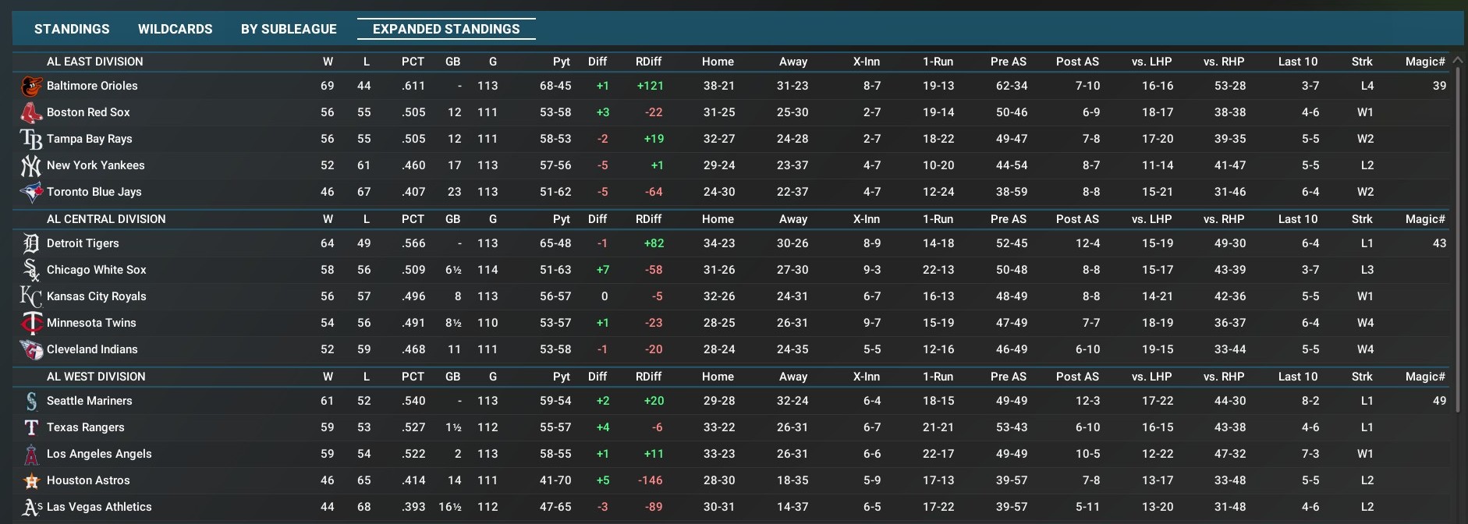The height and width of the screenshot is (524, 1468).
Task: Open the Toronto Blue Jays logo icon
Action: [x=31, y=193]
